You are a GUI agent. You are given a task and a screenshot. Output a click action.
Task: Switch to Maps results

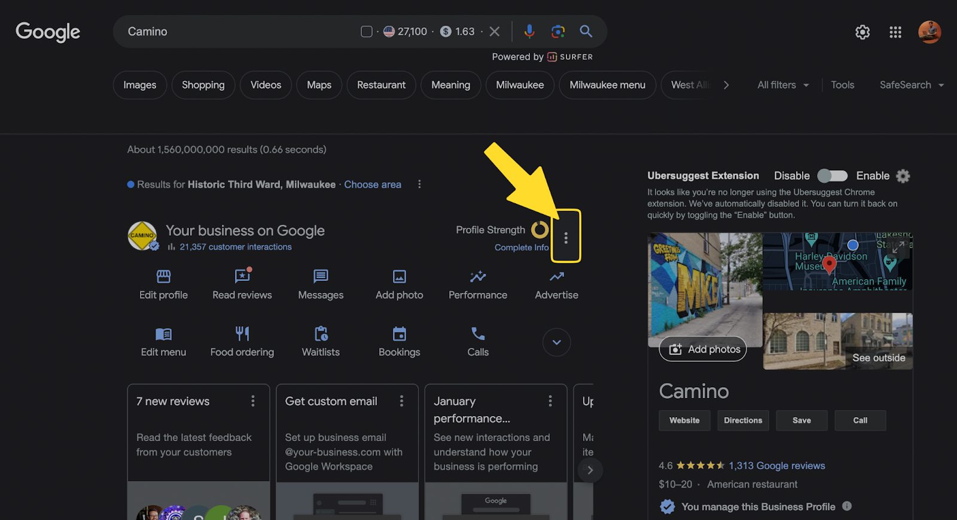tap(319, 85)
